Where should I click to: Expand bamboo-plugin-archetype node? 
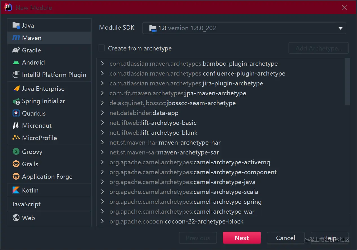(x=103, y=64)
